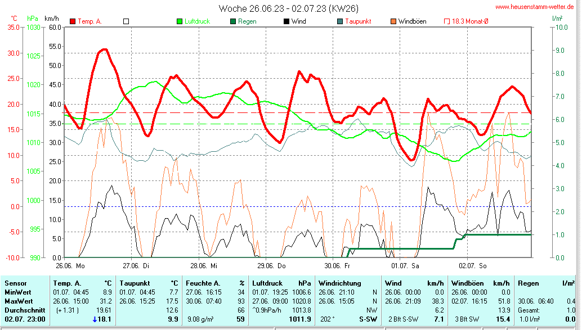Click the Windrichtung column header

(339, 283)
